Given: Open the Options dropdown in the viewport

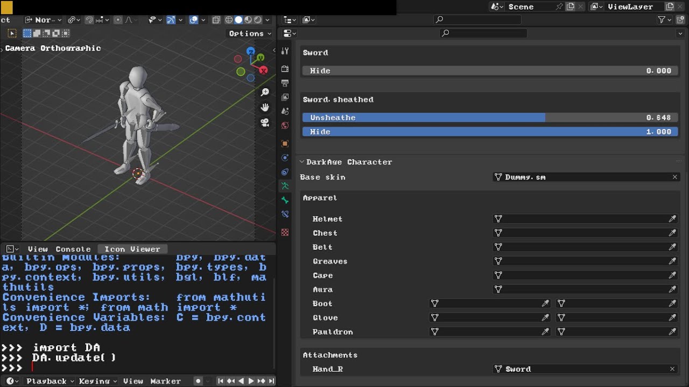Looking at the screenshot, I should (250, 33).
